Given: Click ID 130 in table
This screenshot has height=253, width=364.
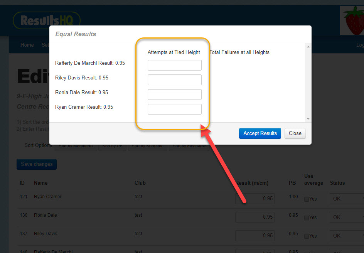Looking at the screenshot, I should [x=24, y=216].
